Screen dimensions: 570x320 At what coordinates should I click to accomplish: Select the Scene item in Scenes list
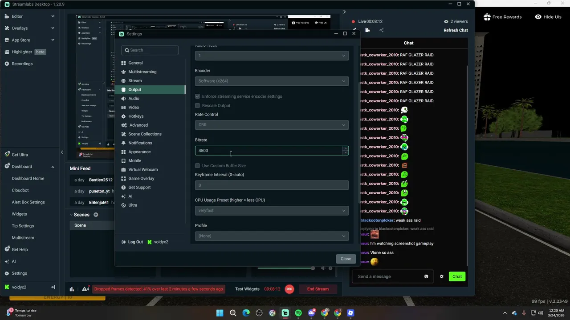[x=92, y=225]
